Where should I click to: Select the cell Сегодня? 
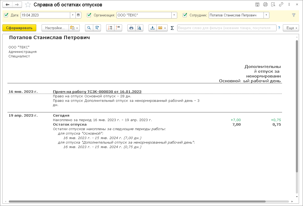[x=61, y=115]
